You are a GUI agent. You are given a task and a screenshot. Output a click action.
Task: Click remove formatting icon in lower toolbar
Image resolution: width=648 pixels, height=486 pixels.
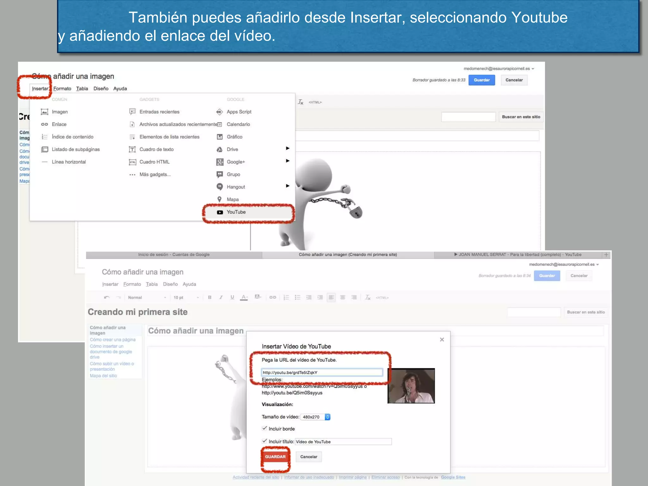pos(368,297)
